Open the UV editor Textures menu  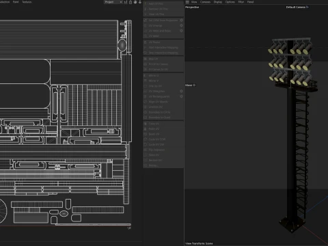coord(27,2)
